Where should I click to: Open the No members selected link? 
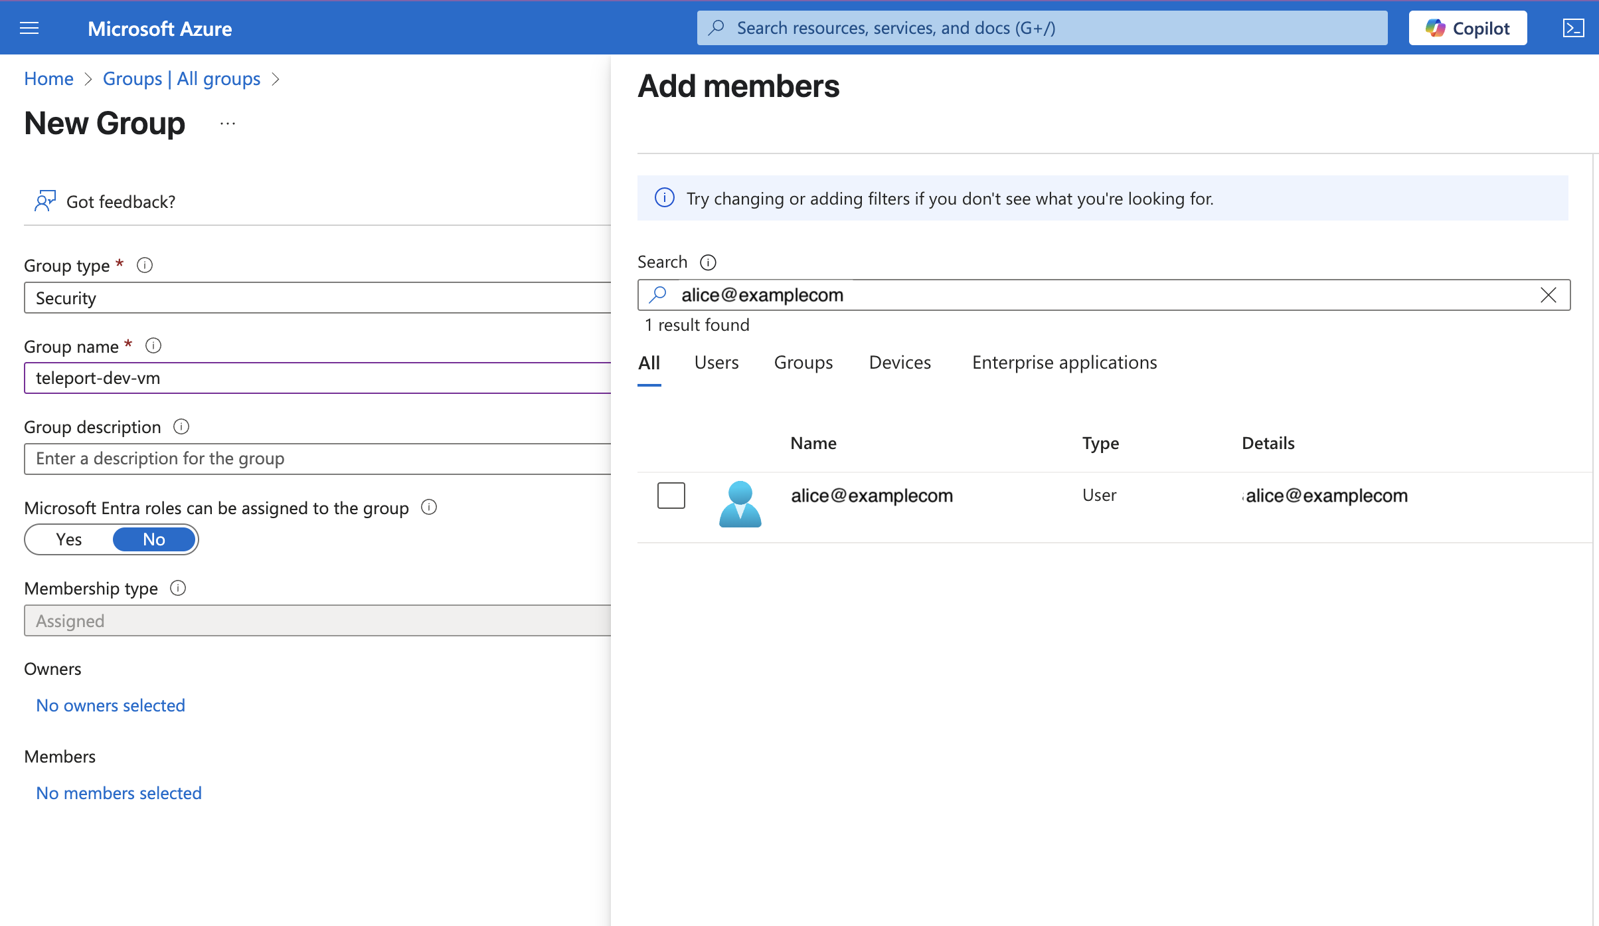[118, 792]
